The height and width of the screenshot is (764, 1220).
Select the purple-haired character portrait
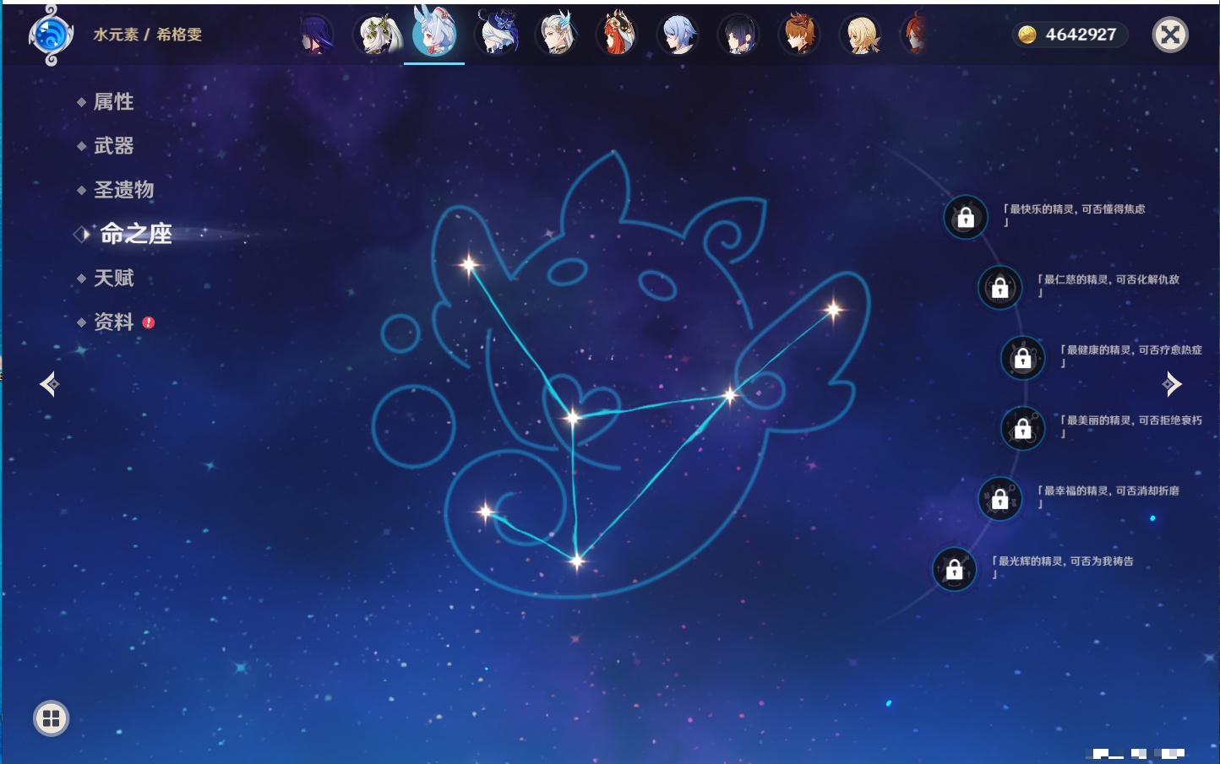[x=314, y=35]
